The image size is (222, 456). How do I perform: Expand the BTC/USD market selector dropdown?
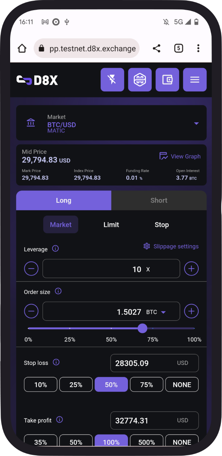tap(196, 123)
